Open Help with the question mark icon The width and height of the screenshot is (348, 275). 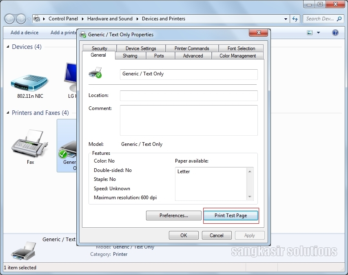point(335,33)
